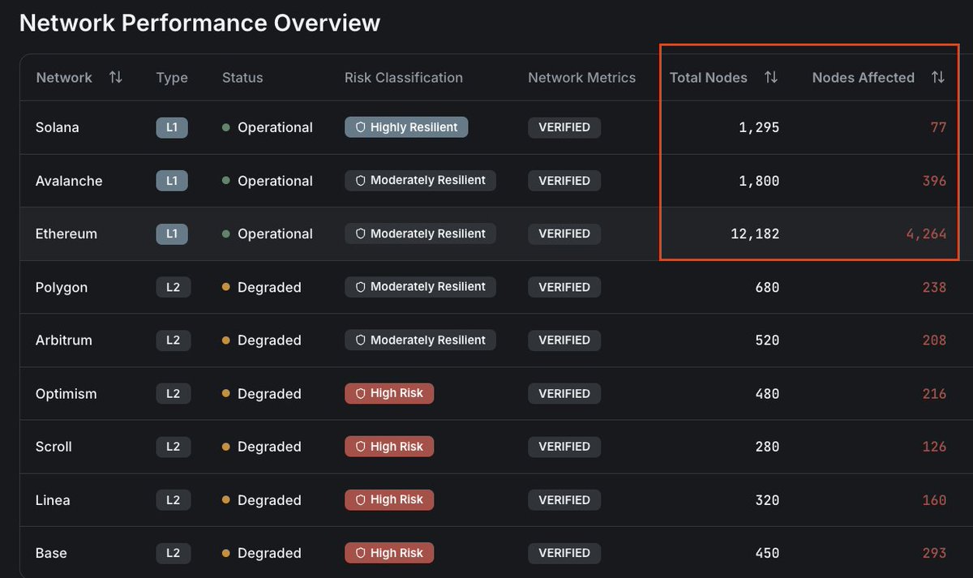This screenshot has height=578, width=973.
Task: Click the Network Metrics column header
Action: pyautogui.click(x=582, y=78)
